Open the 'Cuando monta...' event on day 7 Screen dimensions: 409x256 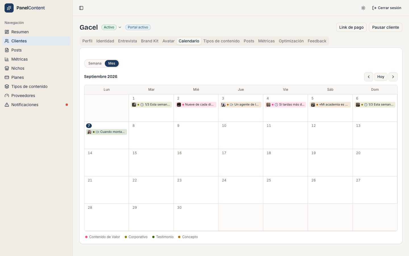click(x=107, y=132)
